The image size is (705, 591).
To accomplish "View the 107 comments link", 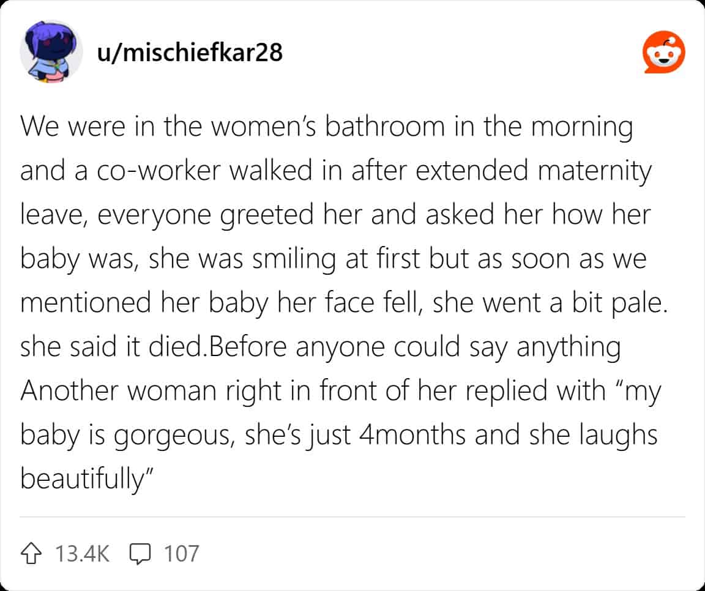I will point(181,552).
